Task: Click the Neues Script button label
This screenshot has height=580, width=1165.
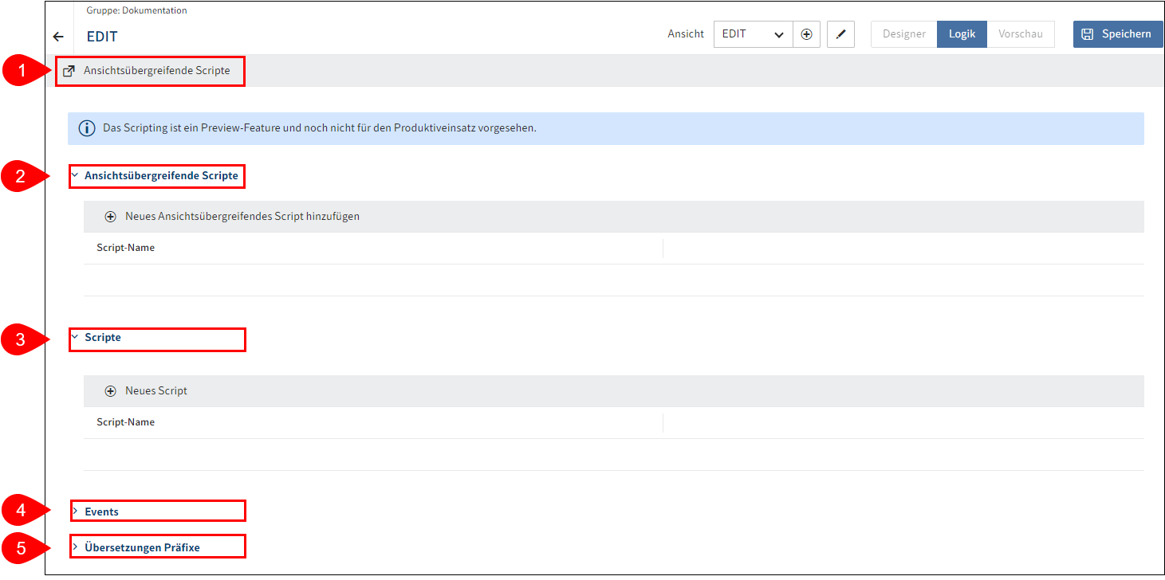Action: [x=156, y=391]
